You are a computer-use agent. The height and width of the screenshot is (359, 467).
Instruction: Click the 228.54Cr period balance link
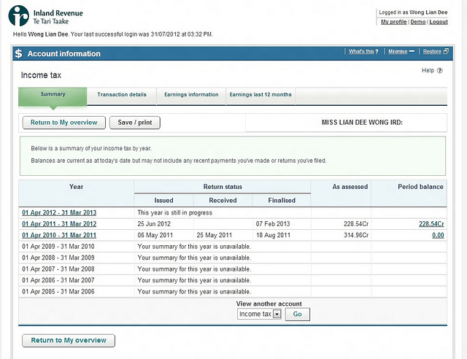coord(431,224)
